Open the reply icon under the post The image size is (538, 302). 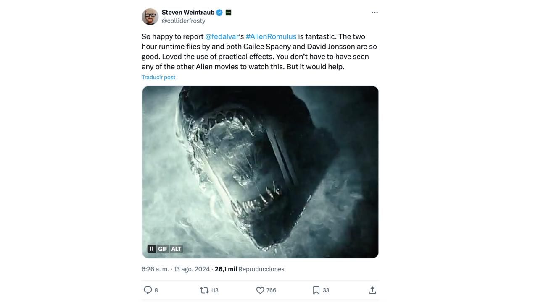(148, 290)
